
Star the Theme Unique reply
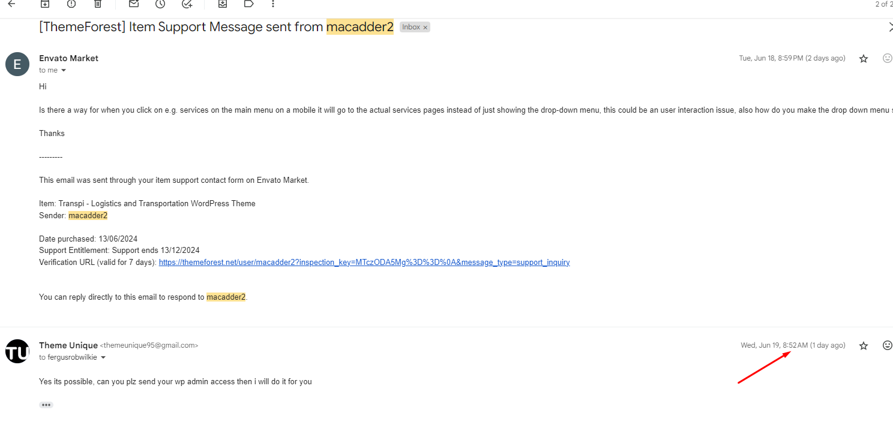point(864,345)
